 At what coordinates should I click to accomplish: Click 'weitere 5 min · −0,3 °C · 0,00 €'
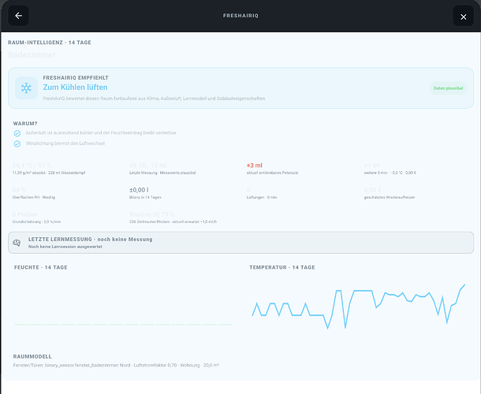(x=390, y=173)
